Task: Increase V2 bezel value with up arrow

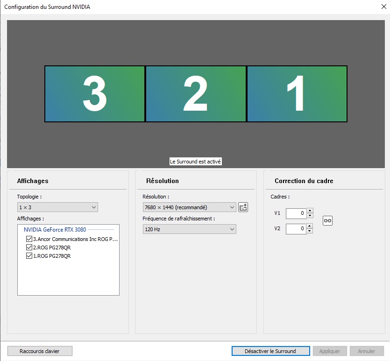Action: tap(310, 226)
